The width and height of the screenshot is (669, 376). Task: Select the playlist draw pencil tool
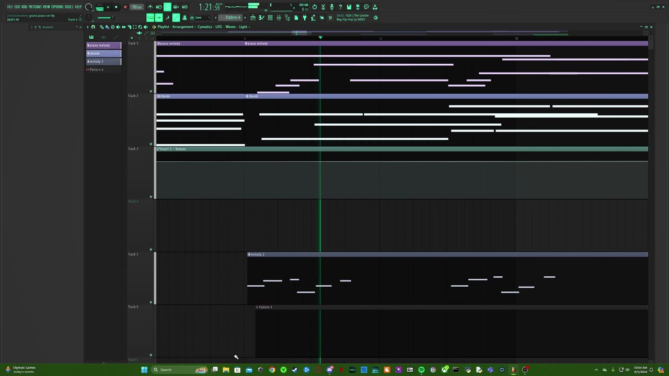pos(101,27)
